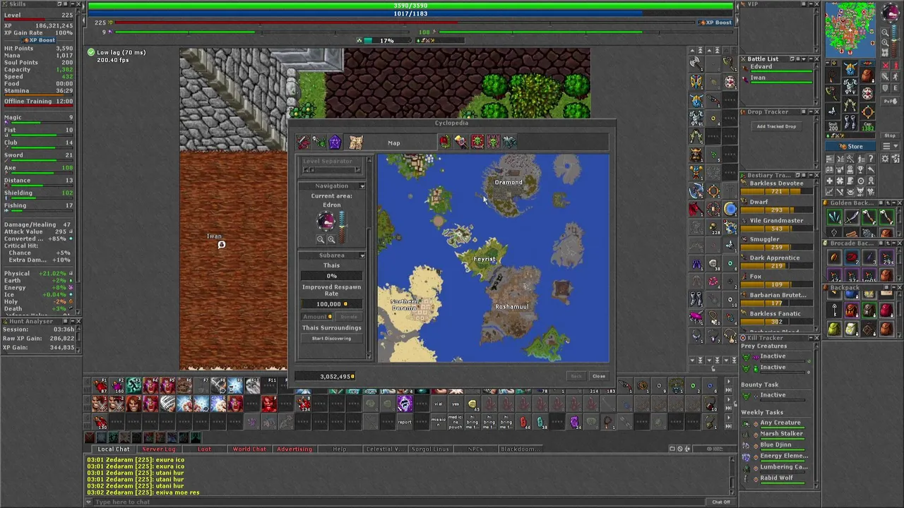The image size is (904, 508).
Task: Open the Loot chat tab
Action: tap(204, 449)
